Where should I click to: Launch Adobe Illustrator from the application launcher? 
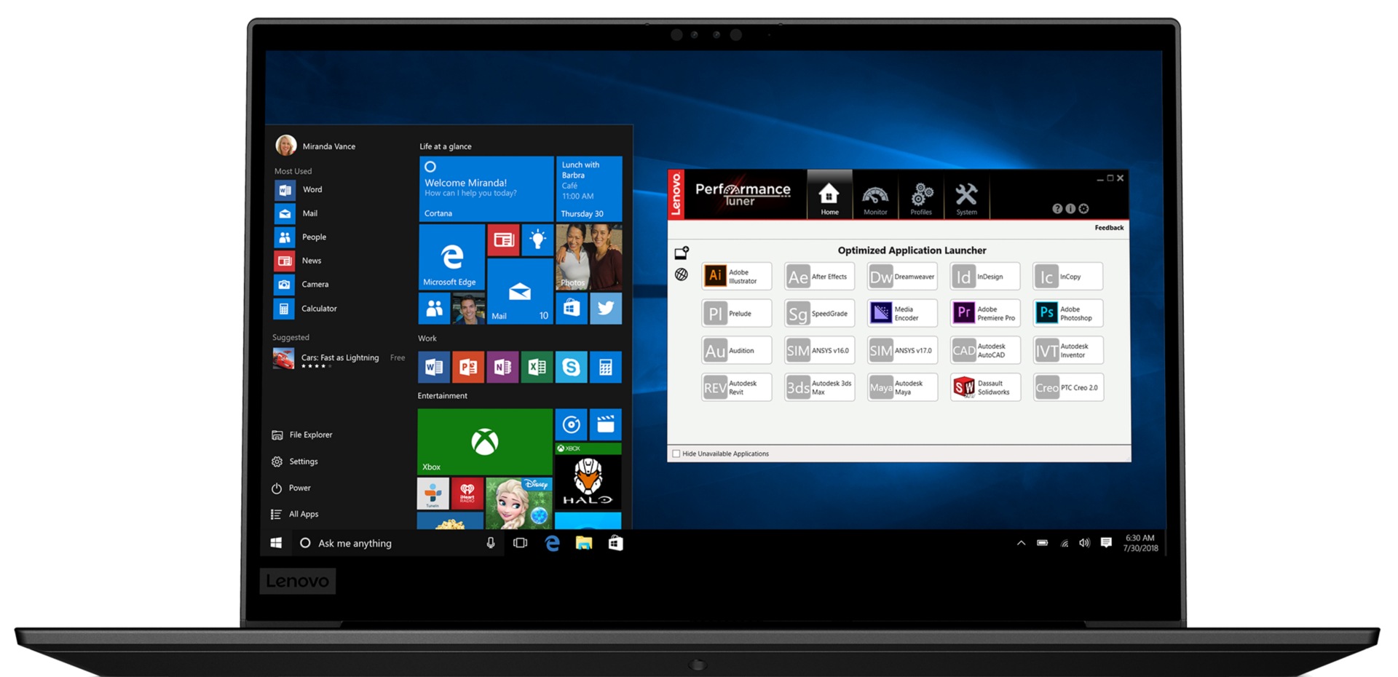[x=735, y=277]
